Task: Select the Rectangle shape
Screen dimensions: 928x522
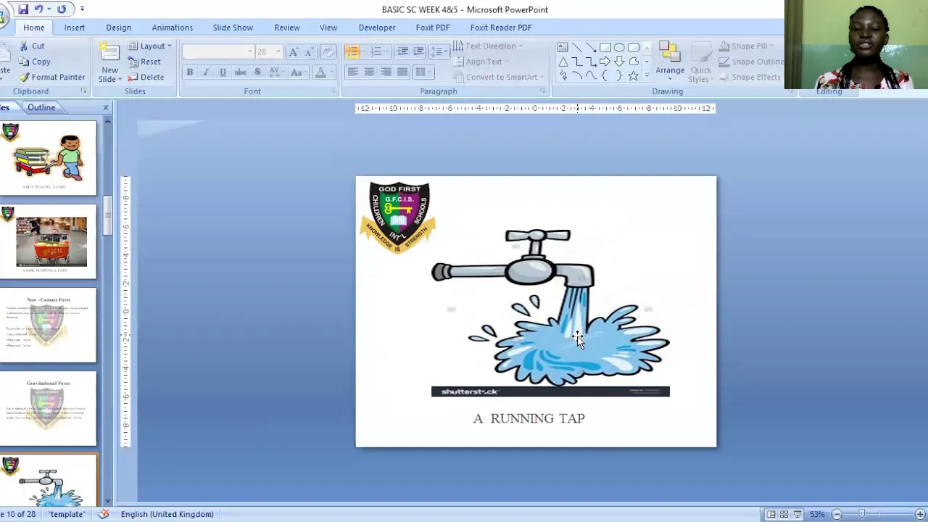Action: pos(605,48)
